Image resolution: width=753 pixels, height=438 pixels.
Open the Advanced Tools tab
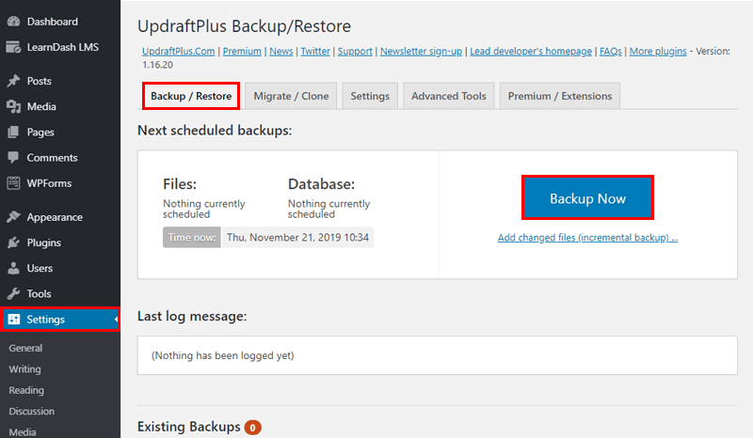(x=449, y=96)
